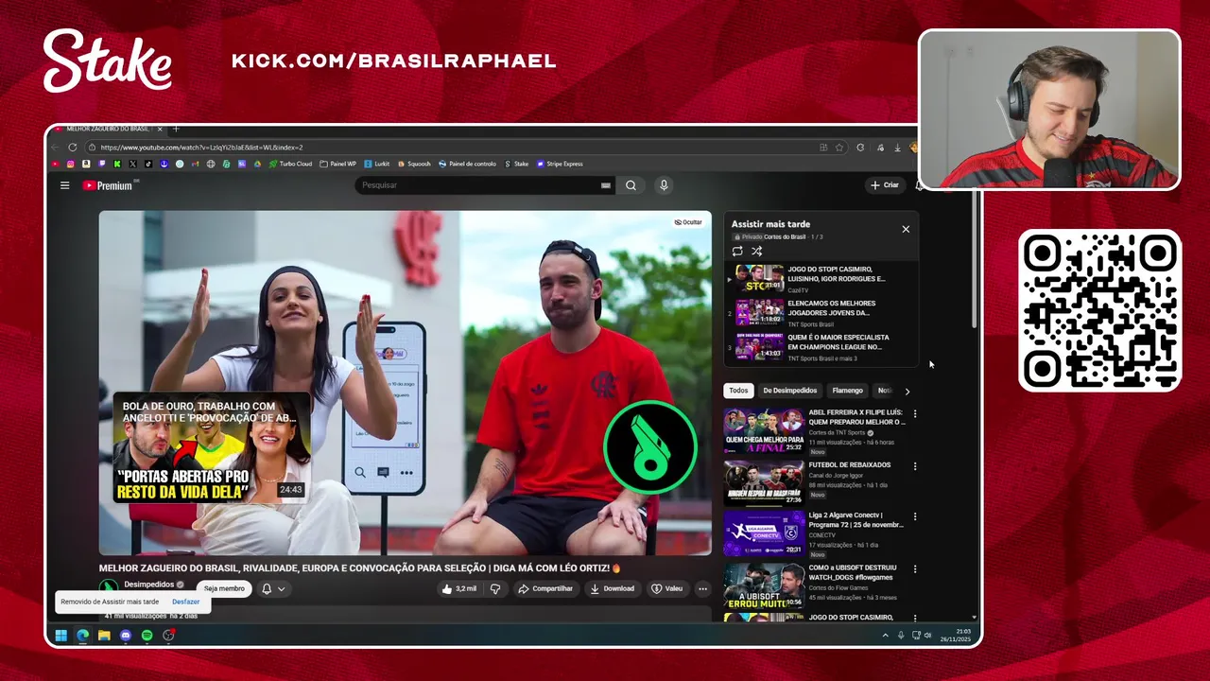Click the Valeu button

[x=667, y=588]
